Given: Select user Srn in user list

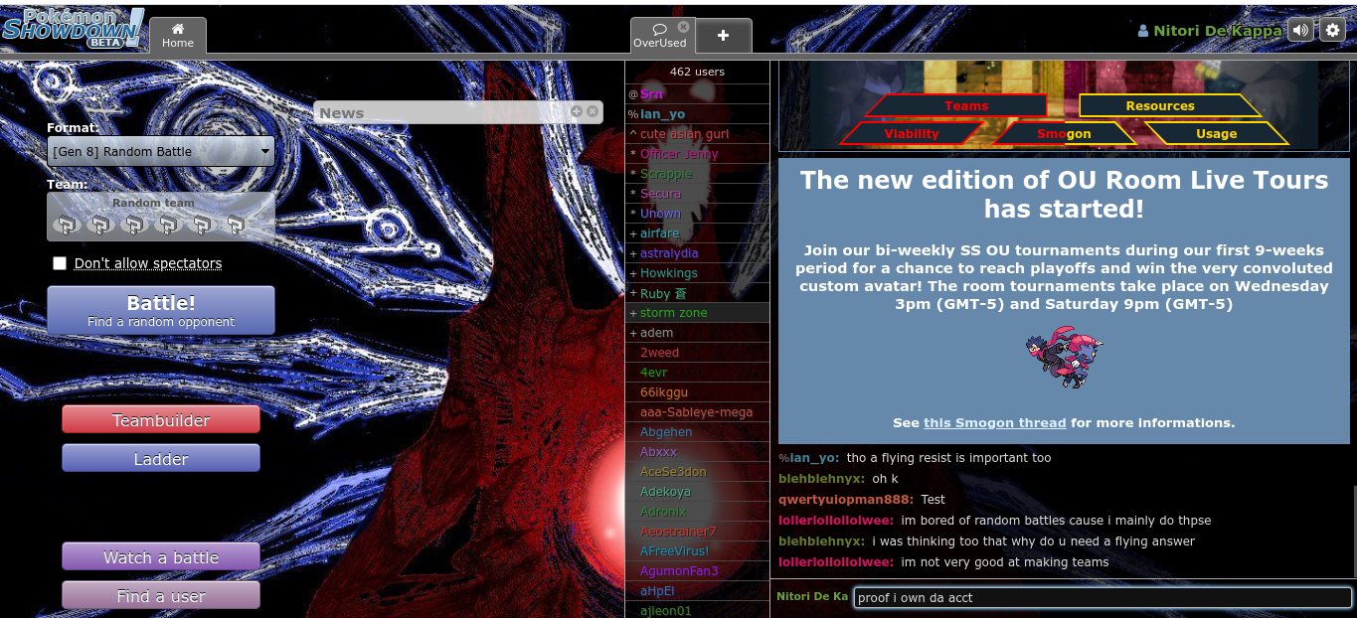Looking at the screenshot, I should 697,93.
